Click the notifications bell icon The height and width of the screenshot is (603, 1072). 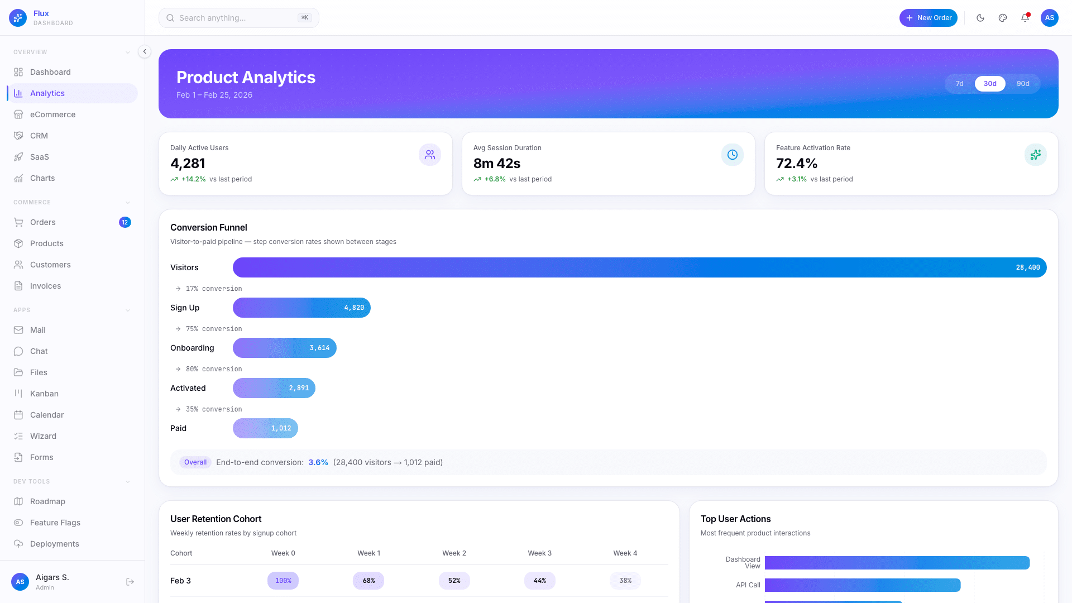[x=1025, y=18]
